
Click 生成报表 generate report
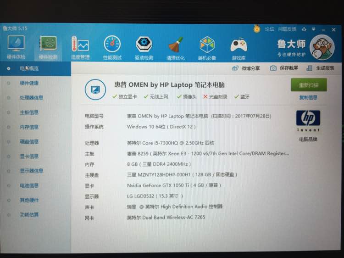pos(320,68)
